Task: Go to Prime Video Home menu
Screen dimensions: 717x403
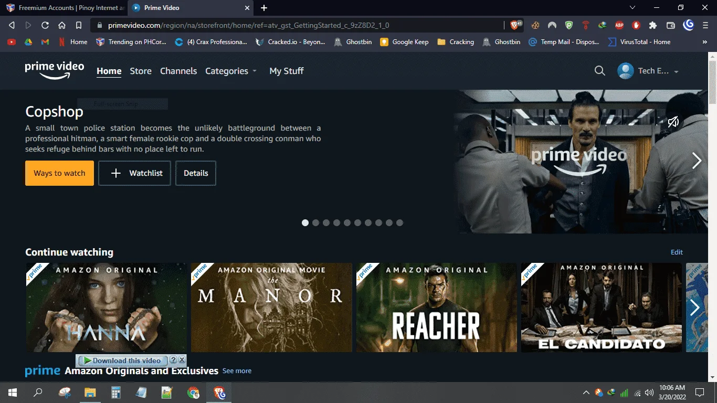Action: coord(109,71)
